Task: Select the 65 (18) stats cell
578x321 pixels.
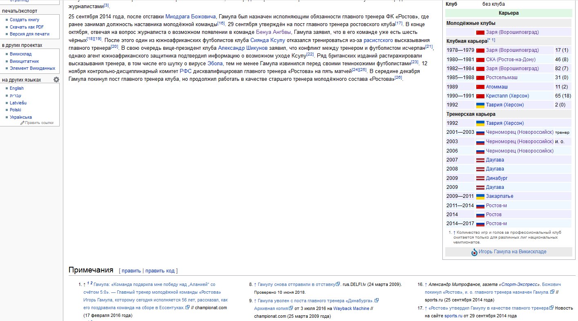Action: point(563,96)
